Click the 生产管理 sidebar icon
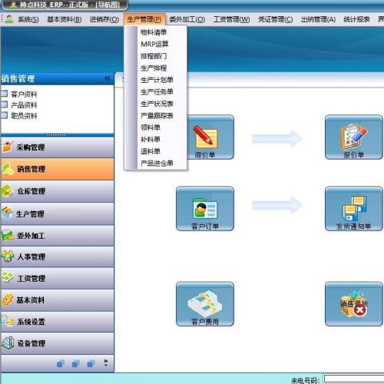The image size is (384, 384). click(x=7, y=214)
